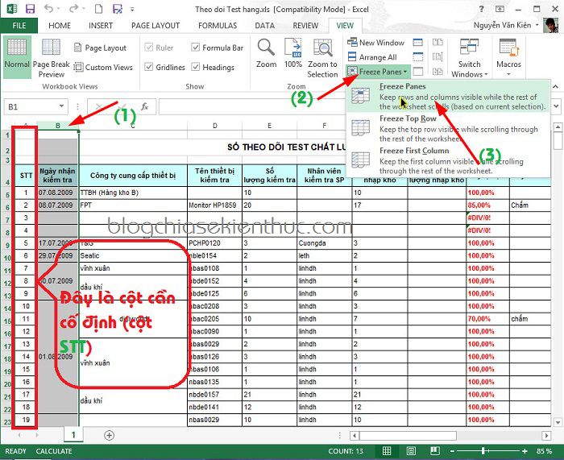The image size is (564, 460).
Task: Open the PAGE LAYOUT ribbon tab
Action: tap(156, 26)
